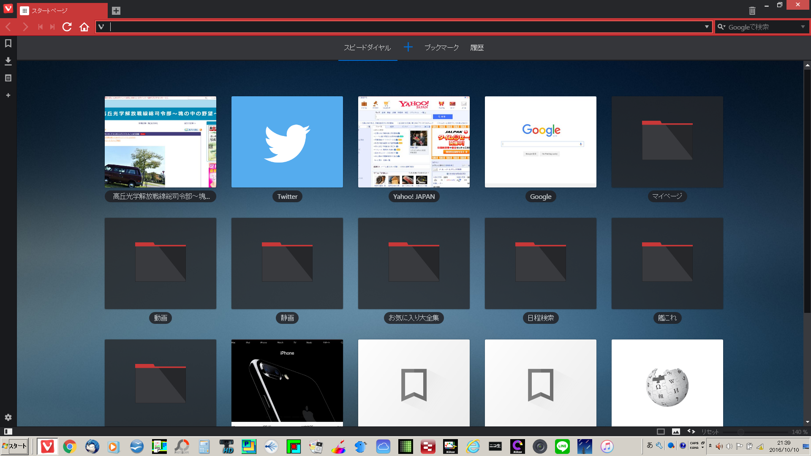This screenshot has width=811, height=456.
Task: Switch to the ブックマーク tab
Action: click(441, 48)
